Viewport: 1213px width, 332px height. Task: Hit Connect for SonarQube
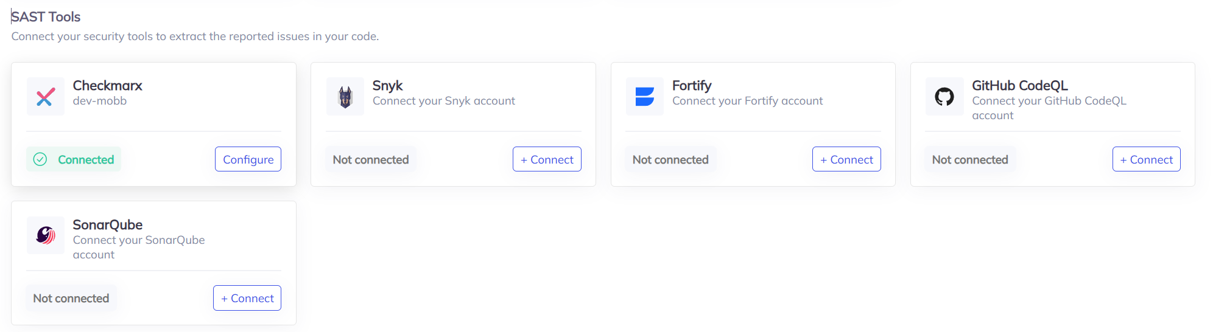(x=247, y=298)
